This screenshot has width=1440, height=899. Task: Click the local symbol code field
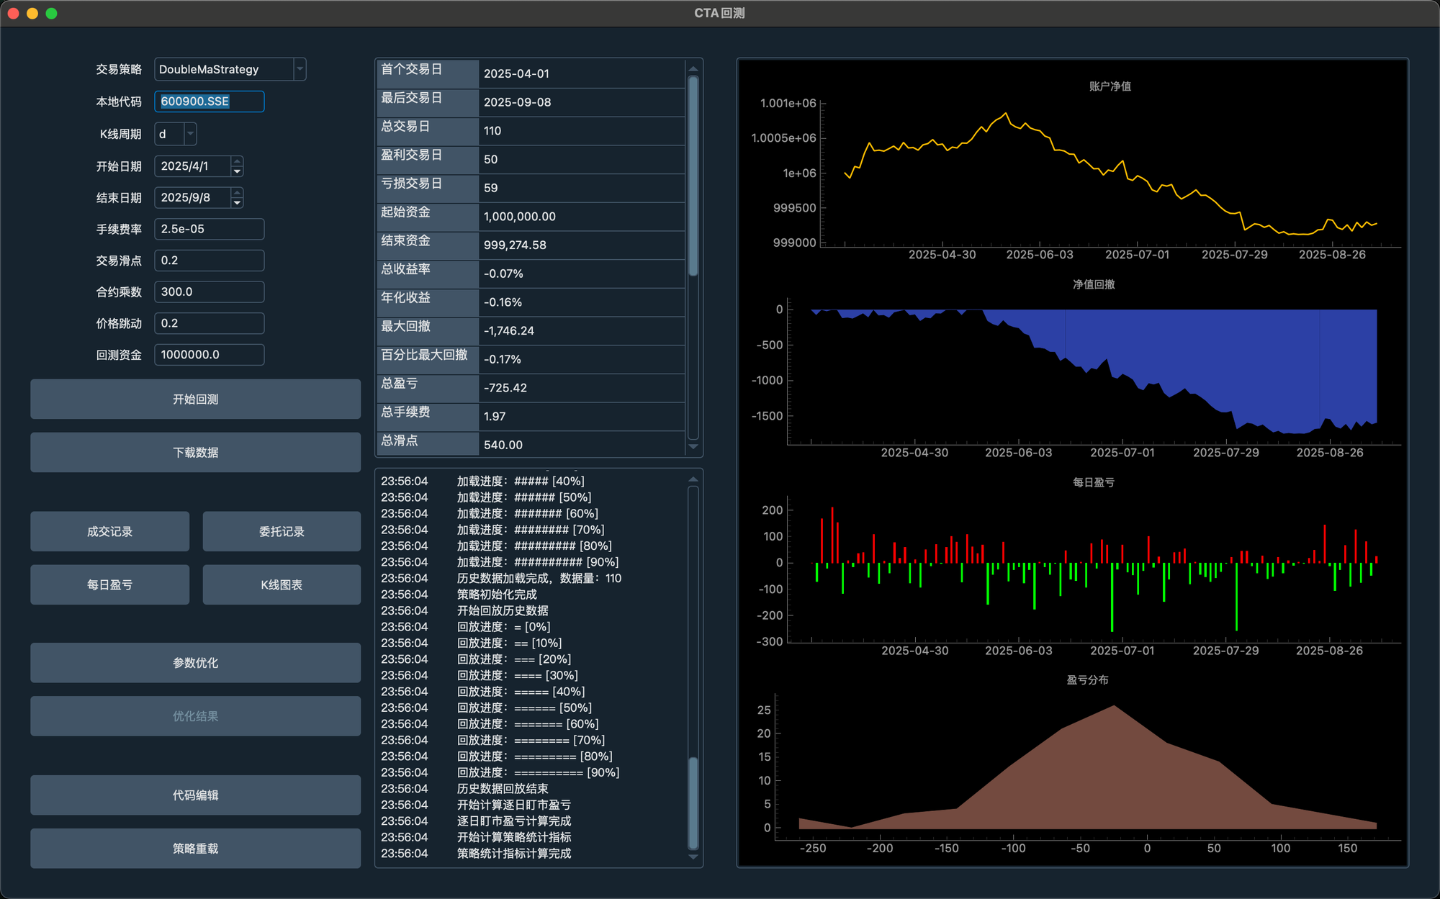click(209, 101)
